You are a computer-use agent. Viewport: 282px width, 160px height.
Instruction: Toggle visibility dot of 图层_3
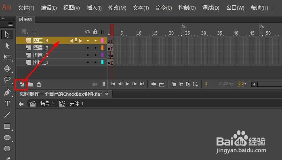(x=88, y=48)
